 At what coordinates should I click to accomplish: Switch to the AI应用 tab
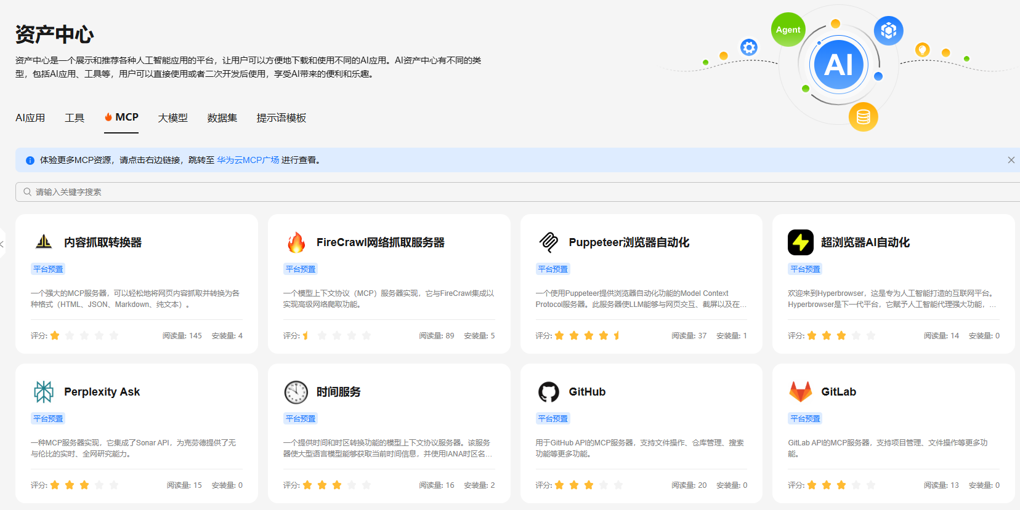pos(30,118)
